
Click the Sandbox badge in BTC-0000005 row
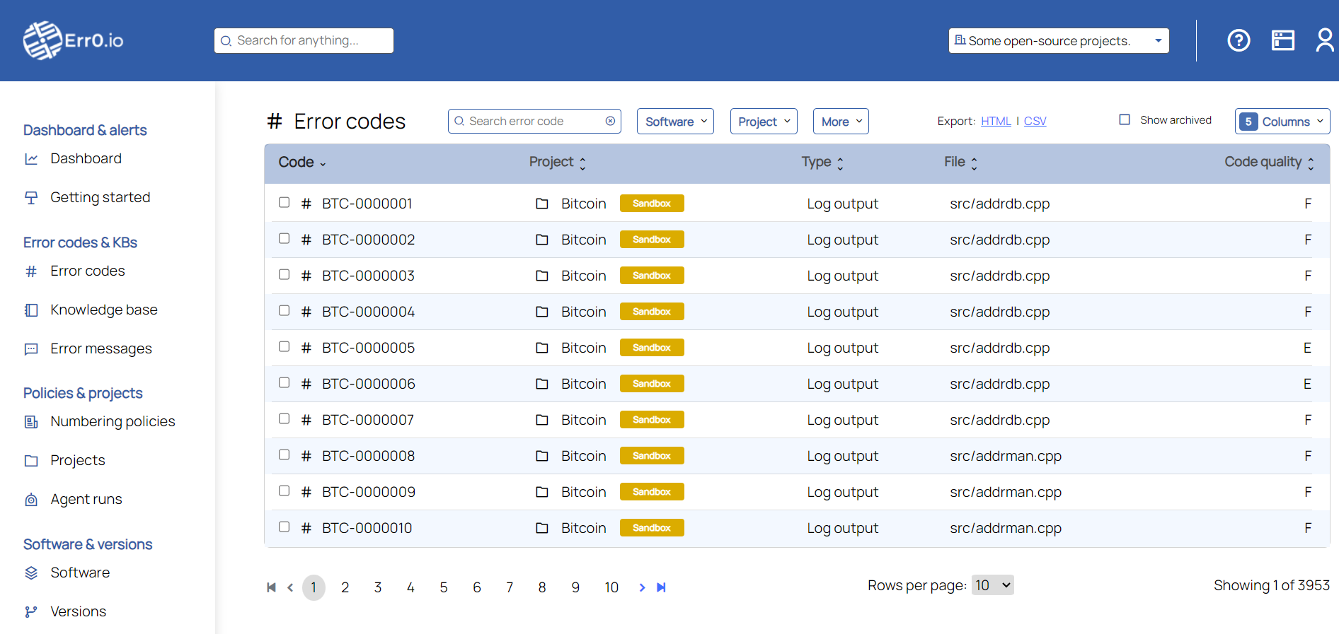(652, 348)
